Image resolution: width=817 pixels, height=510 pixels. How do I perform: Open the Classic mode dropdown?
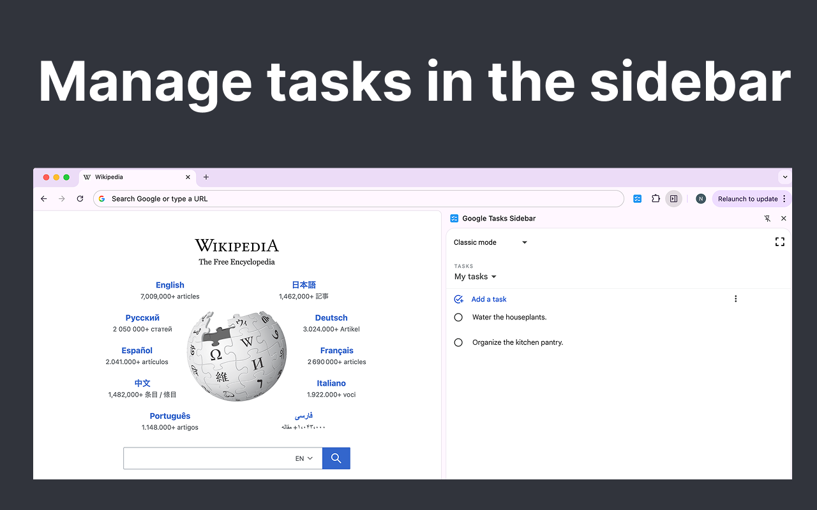pyautogui.click(x=490, y=242)
